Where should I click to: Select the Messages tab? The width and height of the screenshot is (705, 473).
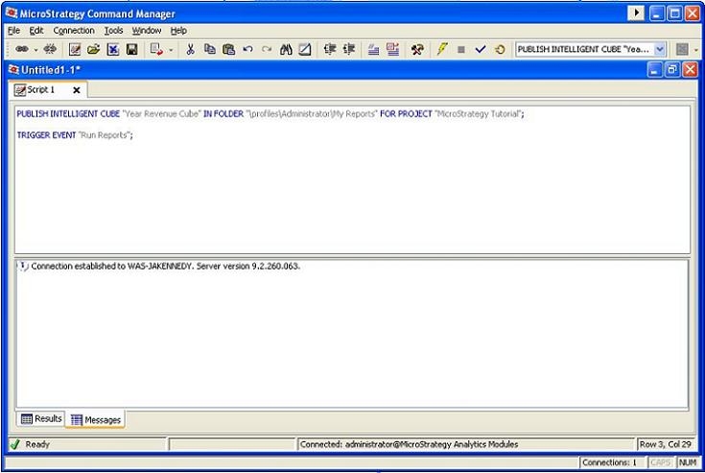click(95, 419)
